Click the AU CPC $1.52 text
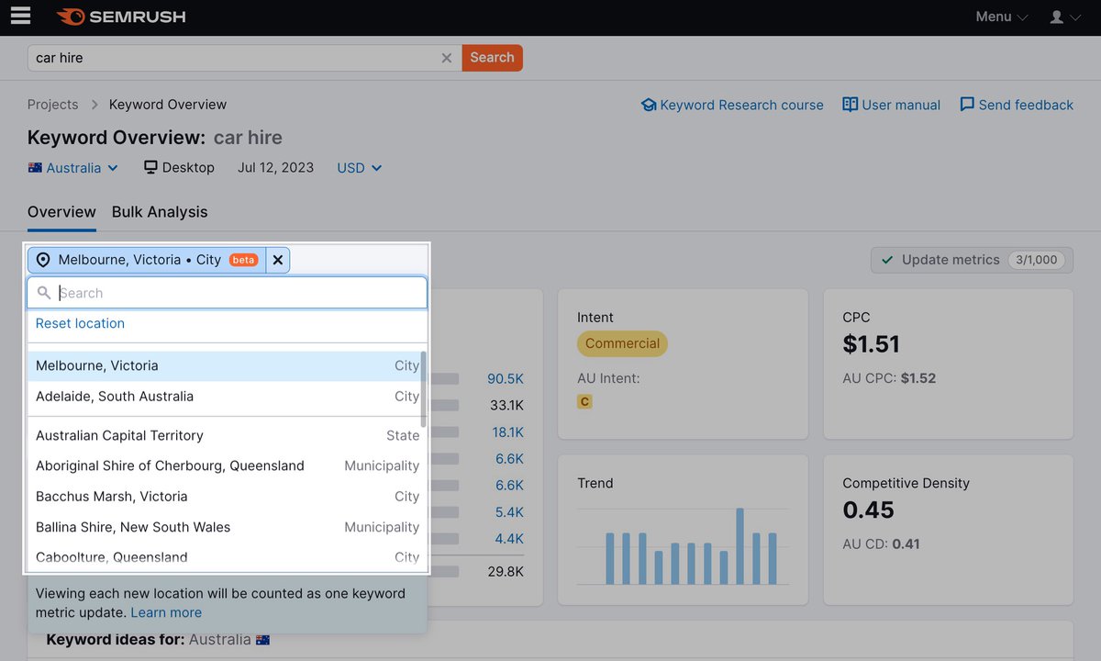Image resolution: width=1101 pixels, height=661 pixels. coord(889,378)
